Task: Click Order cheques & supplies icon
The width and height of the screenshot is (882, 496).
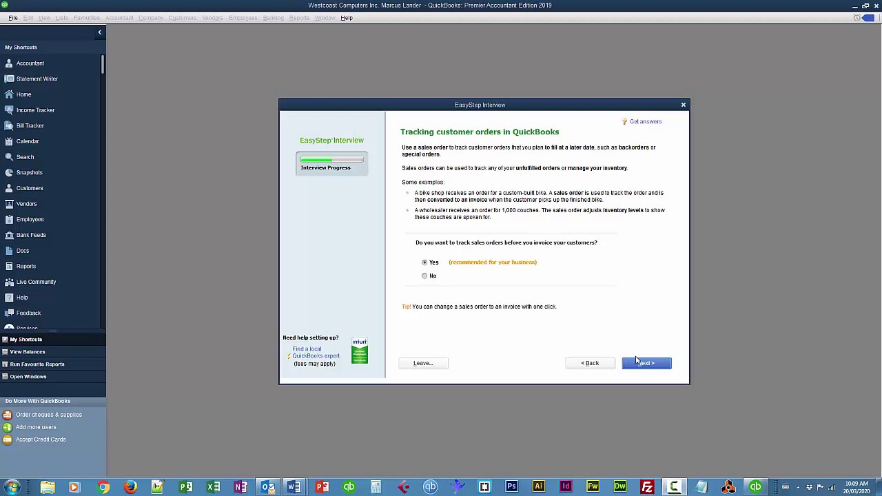Action: pos(7,415)
